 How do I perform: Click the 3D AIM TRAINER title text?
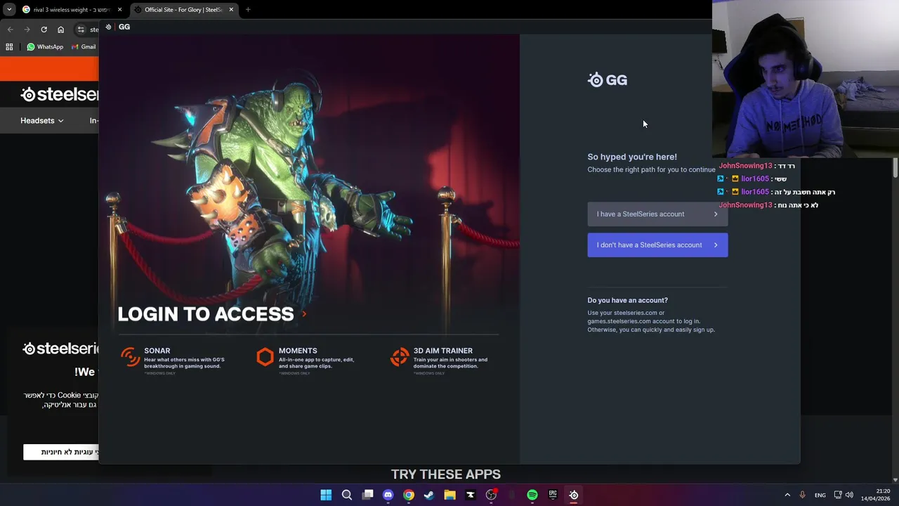click(x=443, y=351)
